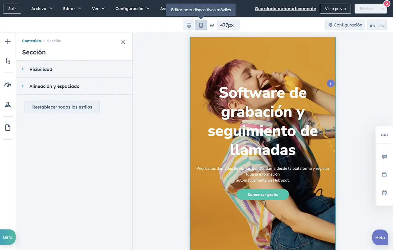The width and height of the screenshot is (393, 250).
Task: Open the content tree structure icon
Action: (8, 61)
